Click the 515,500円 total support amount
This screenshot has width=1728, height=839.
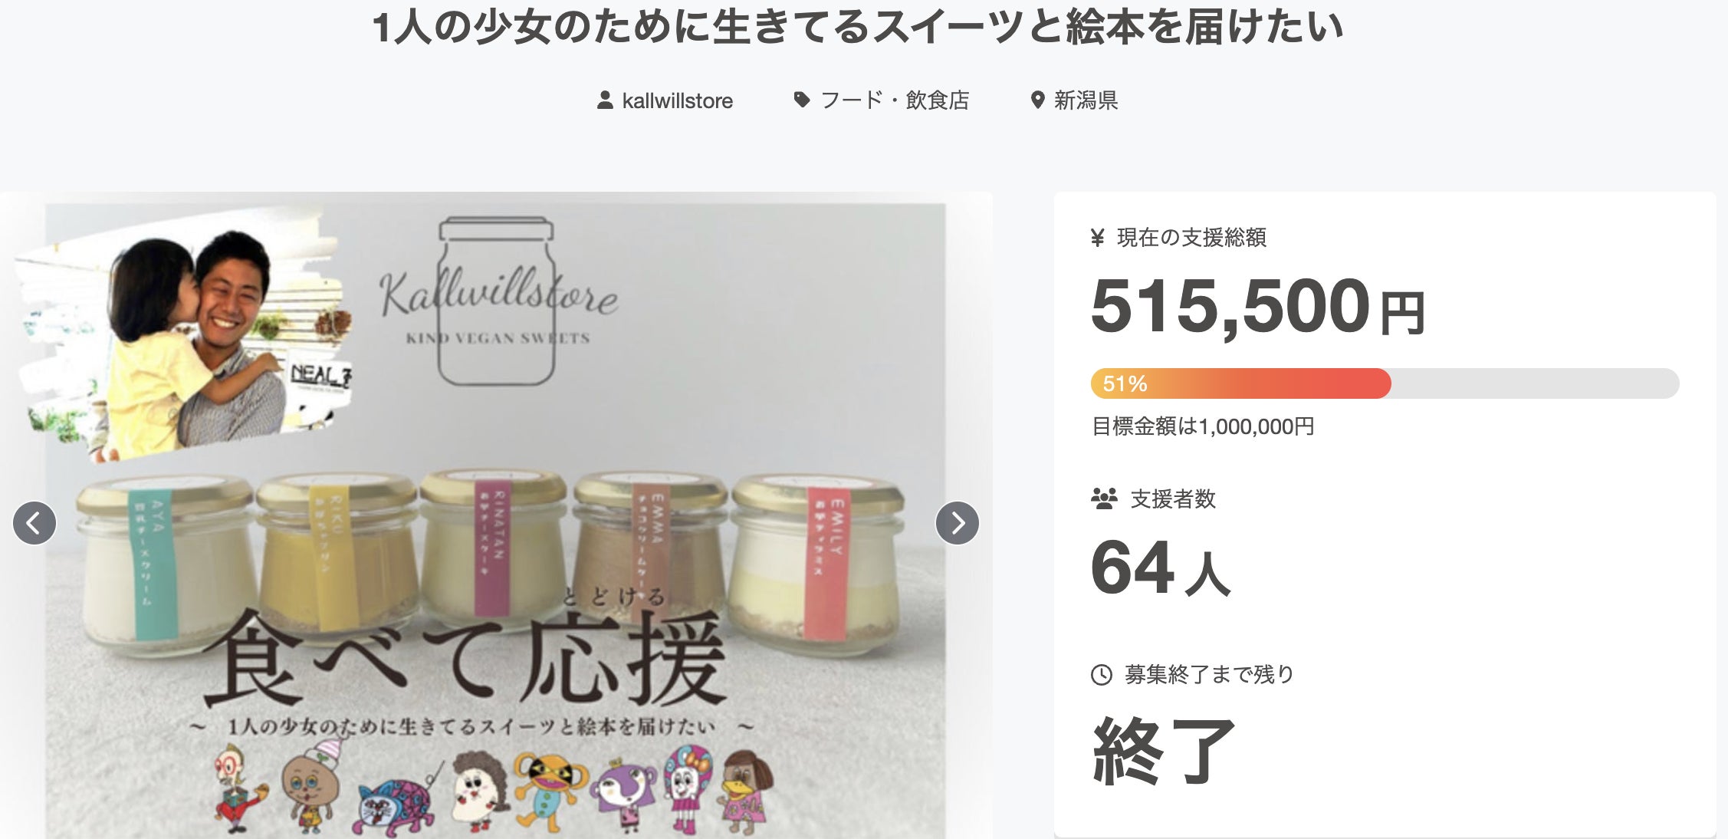1257,307
